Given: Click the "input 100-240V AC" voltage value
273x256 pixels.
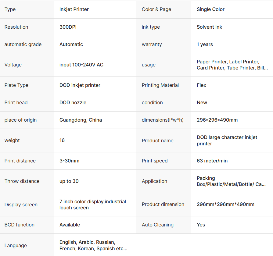Looking at the screenshot, I should (x=81, y=65).
